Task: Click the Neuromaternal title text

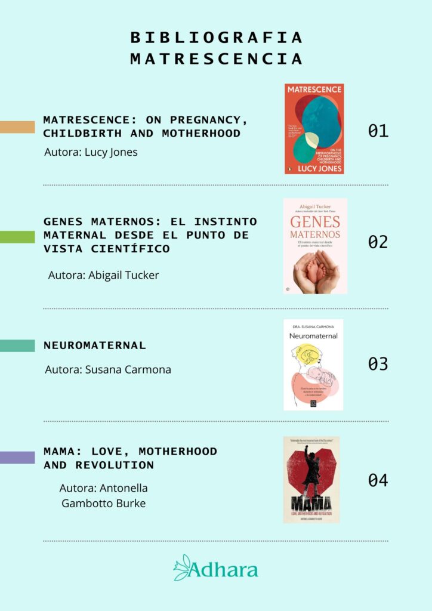Action: (x=95, y=345)
